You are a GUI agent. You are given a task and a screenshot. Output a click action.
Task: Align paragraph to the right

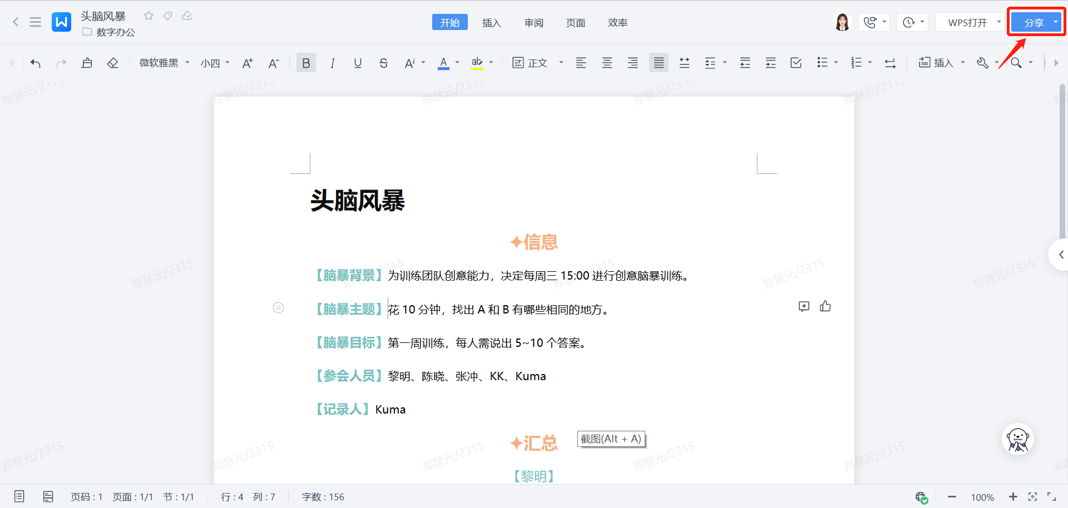632,63
